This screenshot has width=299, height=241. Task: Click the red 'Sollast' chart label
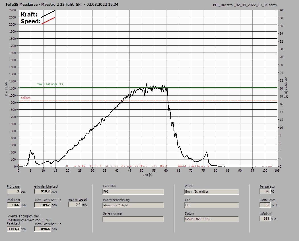tap(26, 98)
